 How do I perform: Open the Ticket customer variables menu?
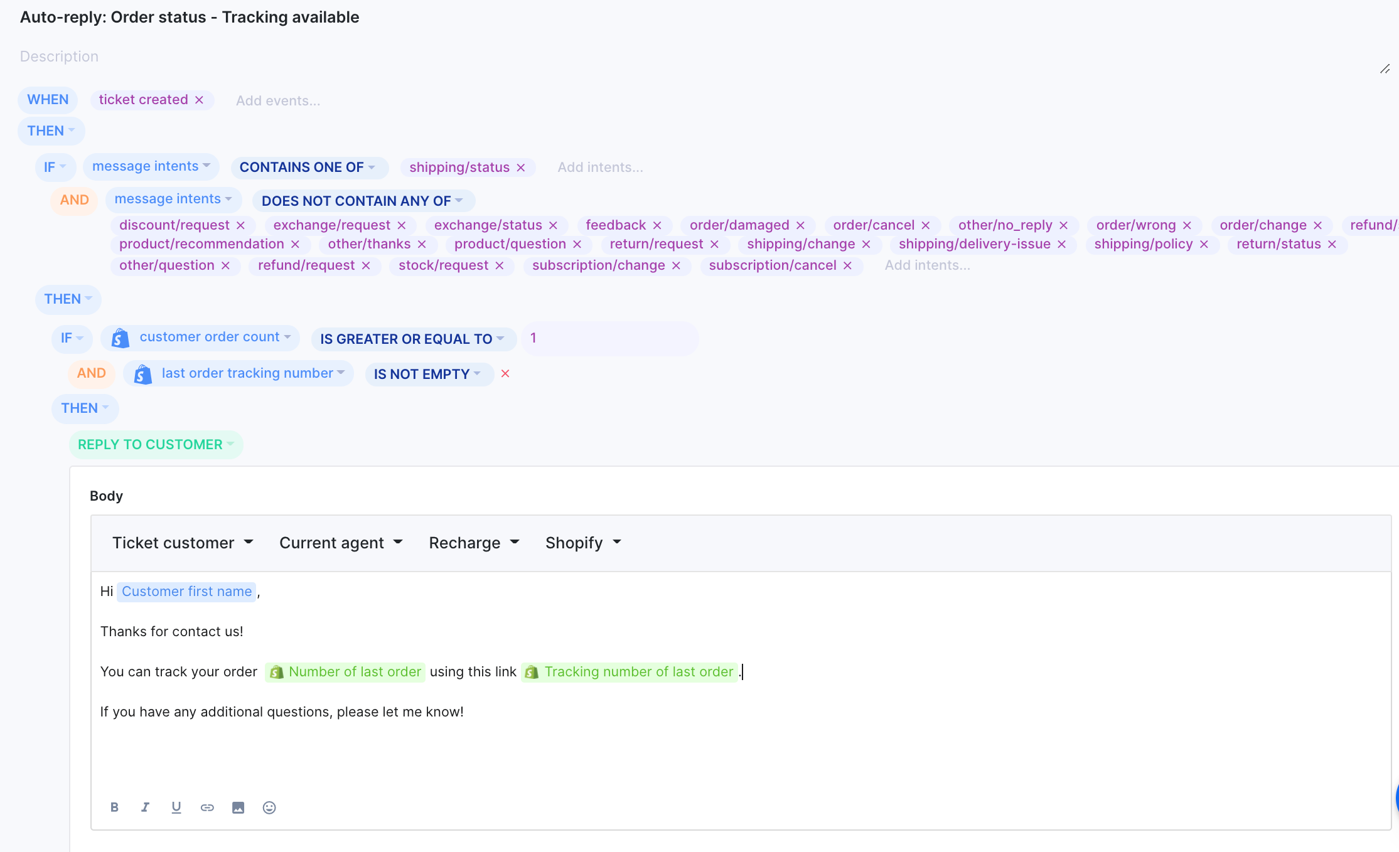click(x=183, y=543)
